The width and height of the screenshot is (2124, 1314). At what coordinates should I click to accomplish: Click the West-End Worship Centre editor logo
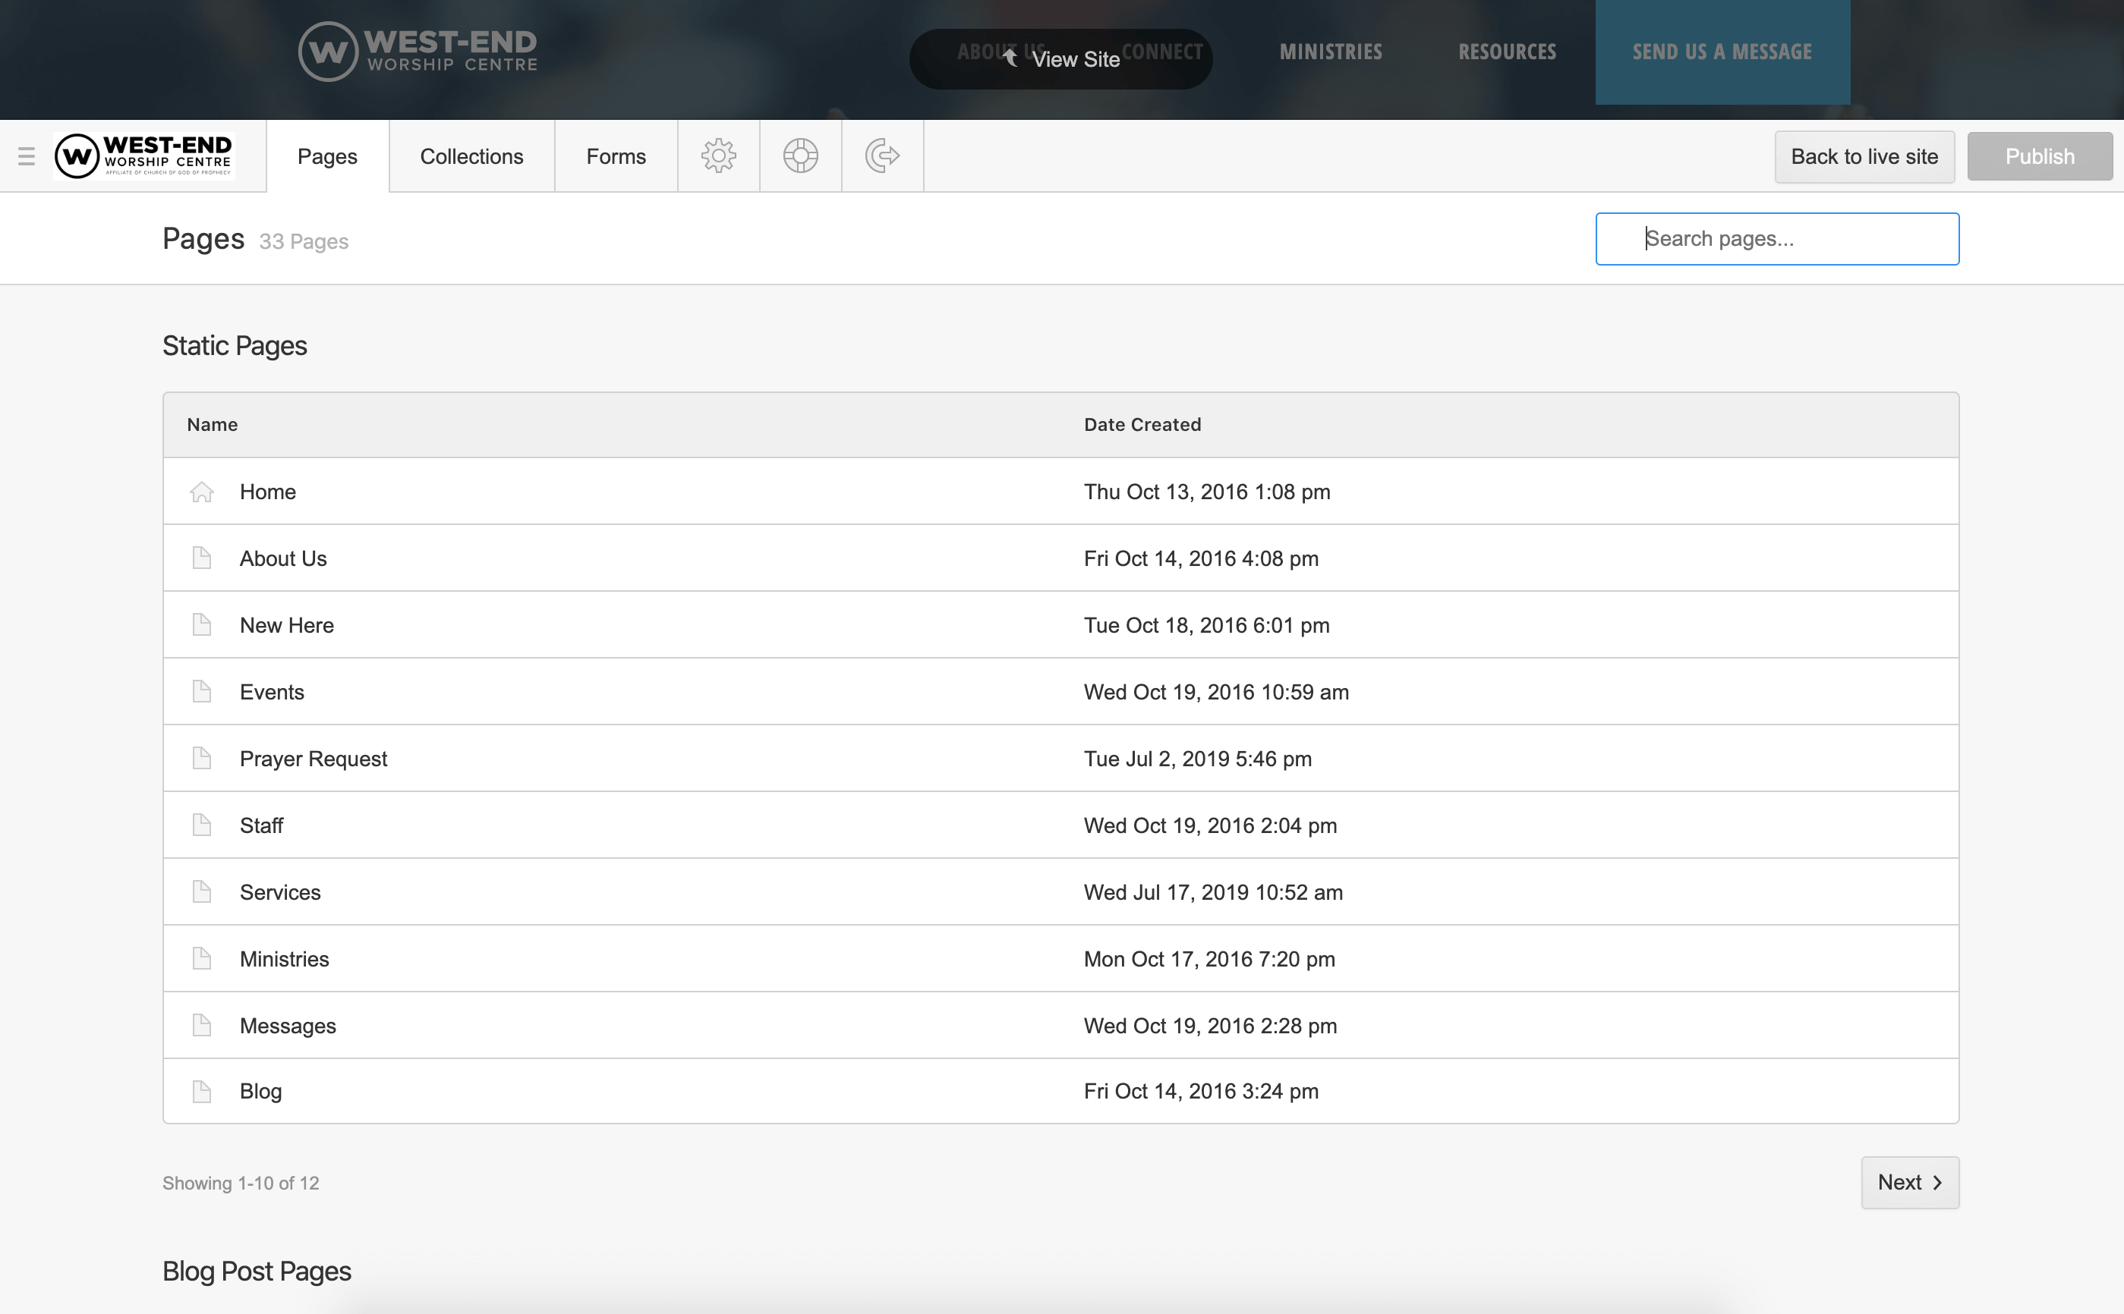(143, 156)
